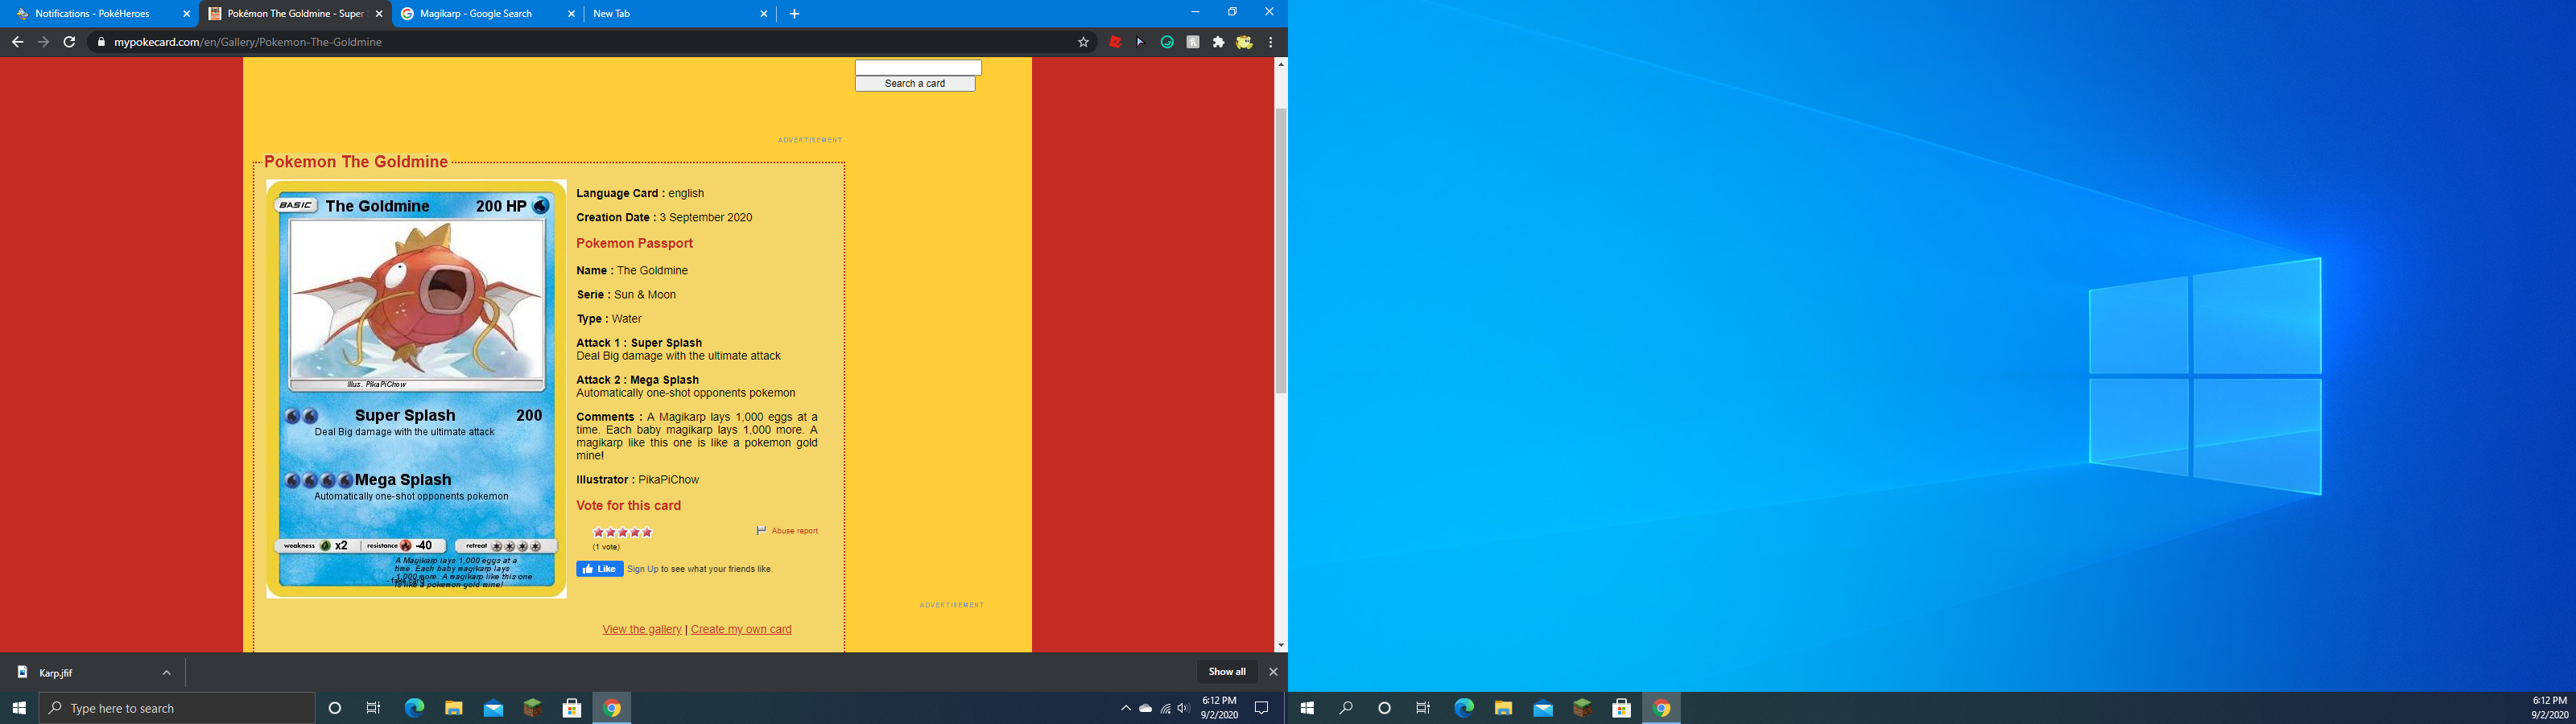Open Chrome's three-dot menu
Screen dimensions: 2576x724
click(1271, 42)
